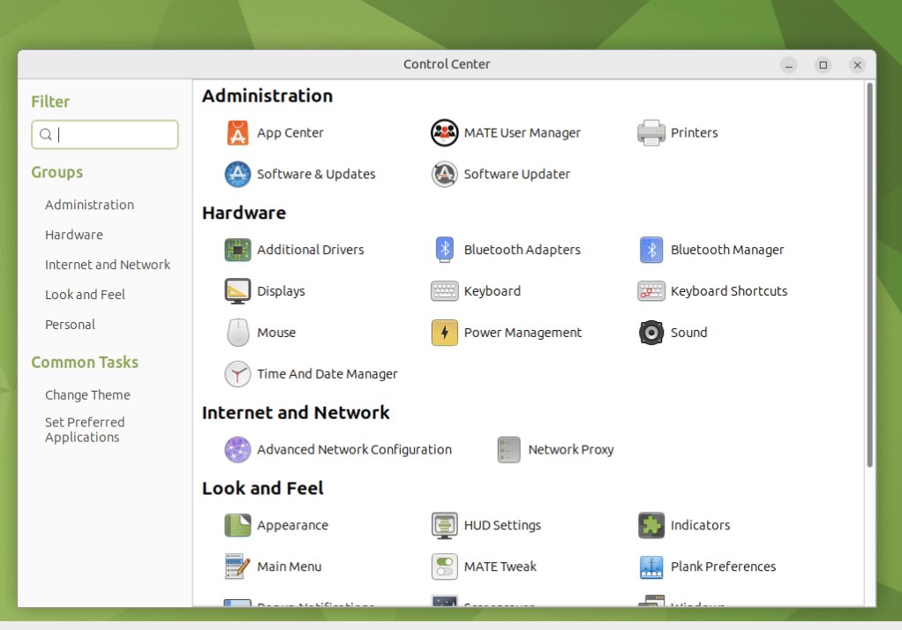902x630 pixels.
Task: Click the vertical scrollbar thumb
Action: coord(870,275)
